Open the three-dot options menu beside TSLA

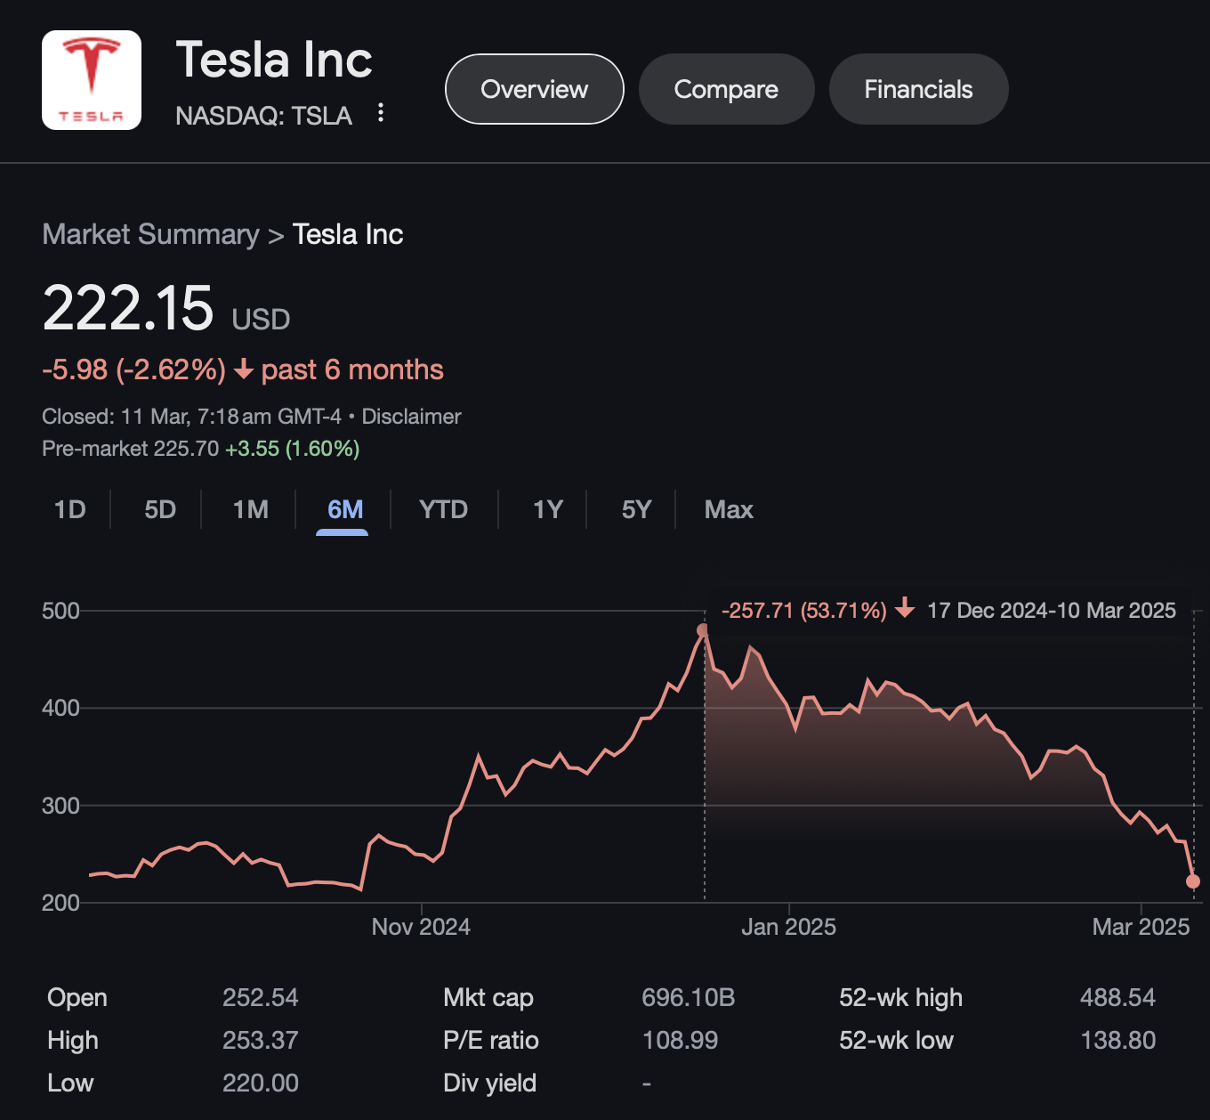pyautogui.click(x=381, y=114)
